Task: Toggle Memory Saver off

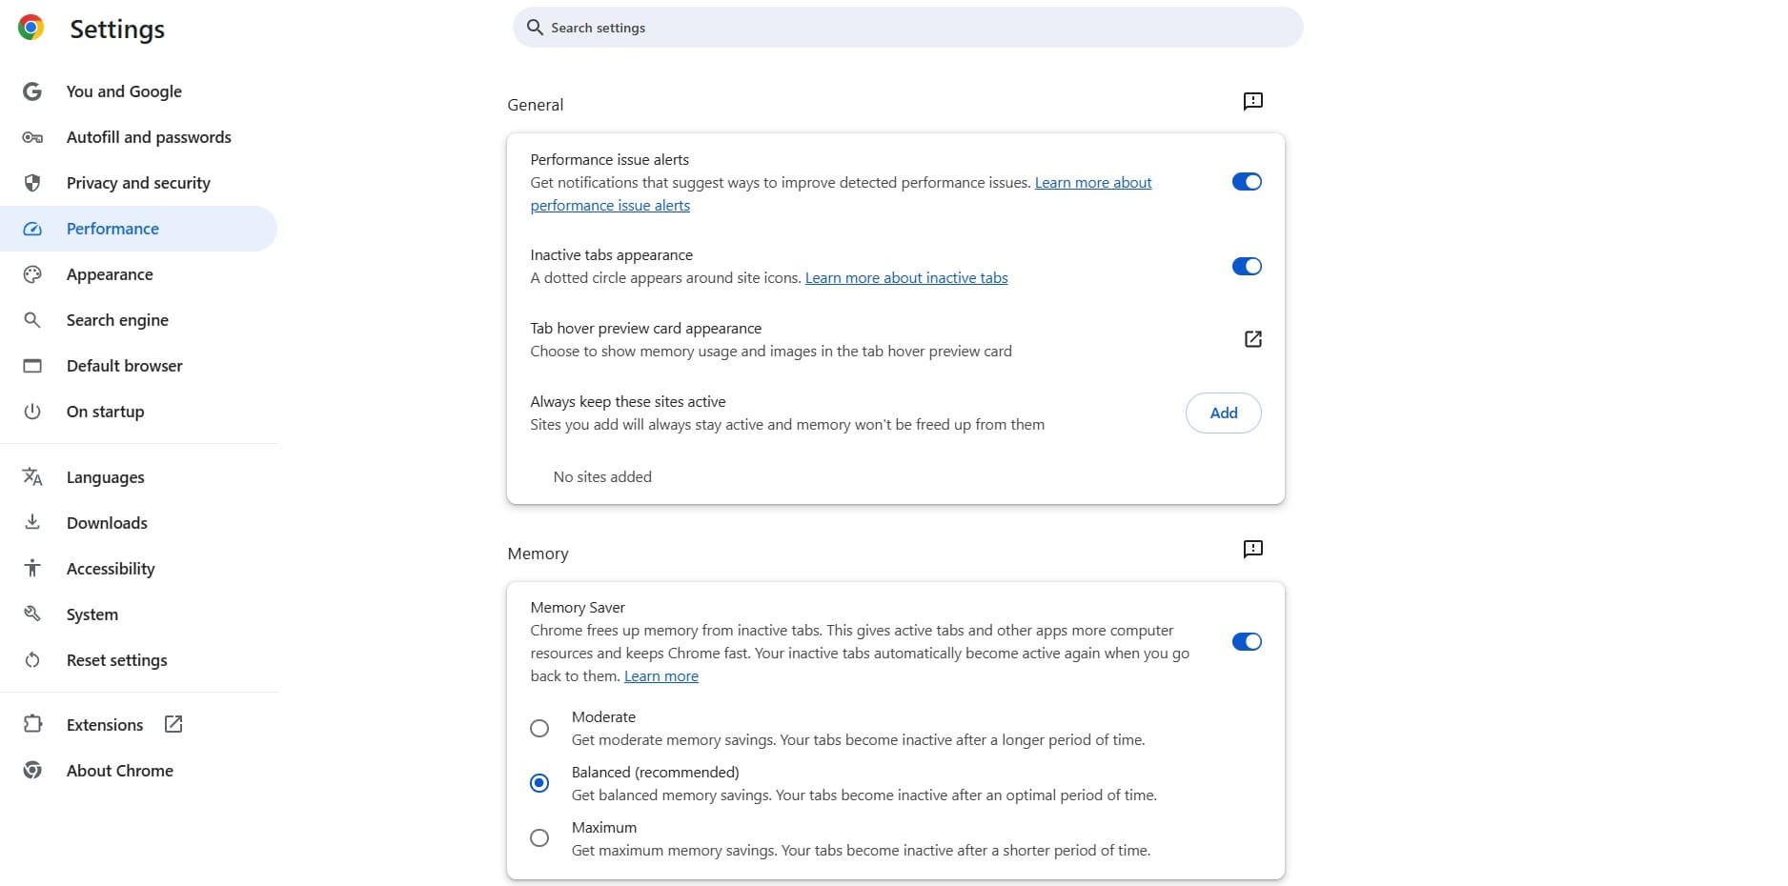Action: [1246, 642]
